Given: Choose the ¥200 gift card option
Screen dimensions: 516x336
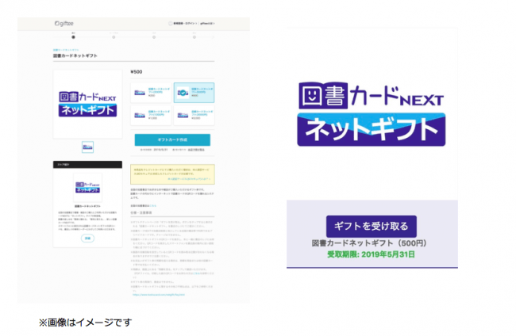Looking at the screenshot, I should (x=151, y=93).
